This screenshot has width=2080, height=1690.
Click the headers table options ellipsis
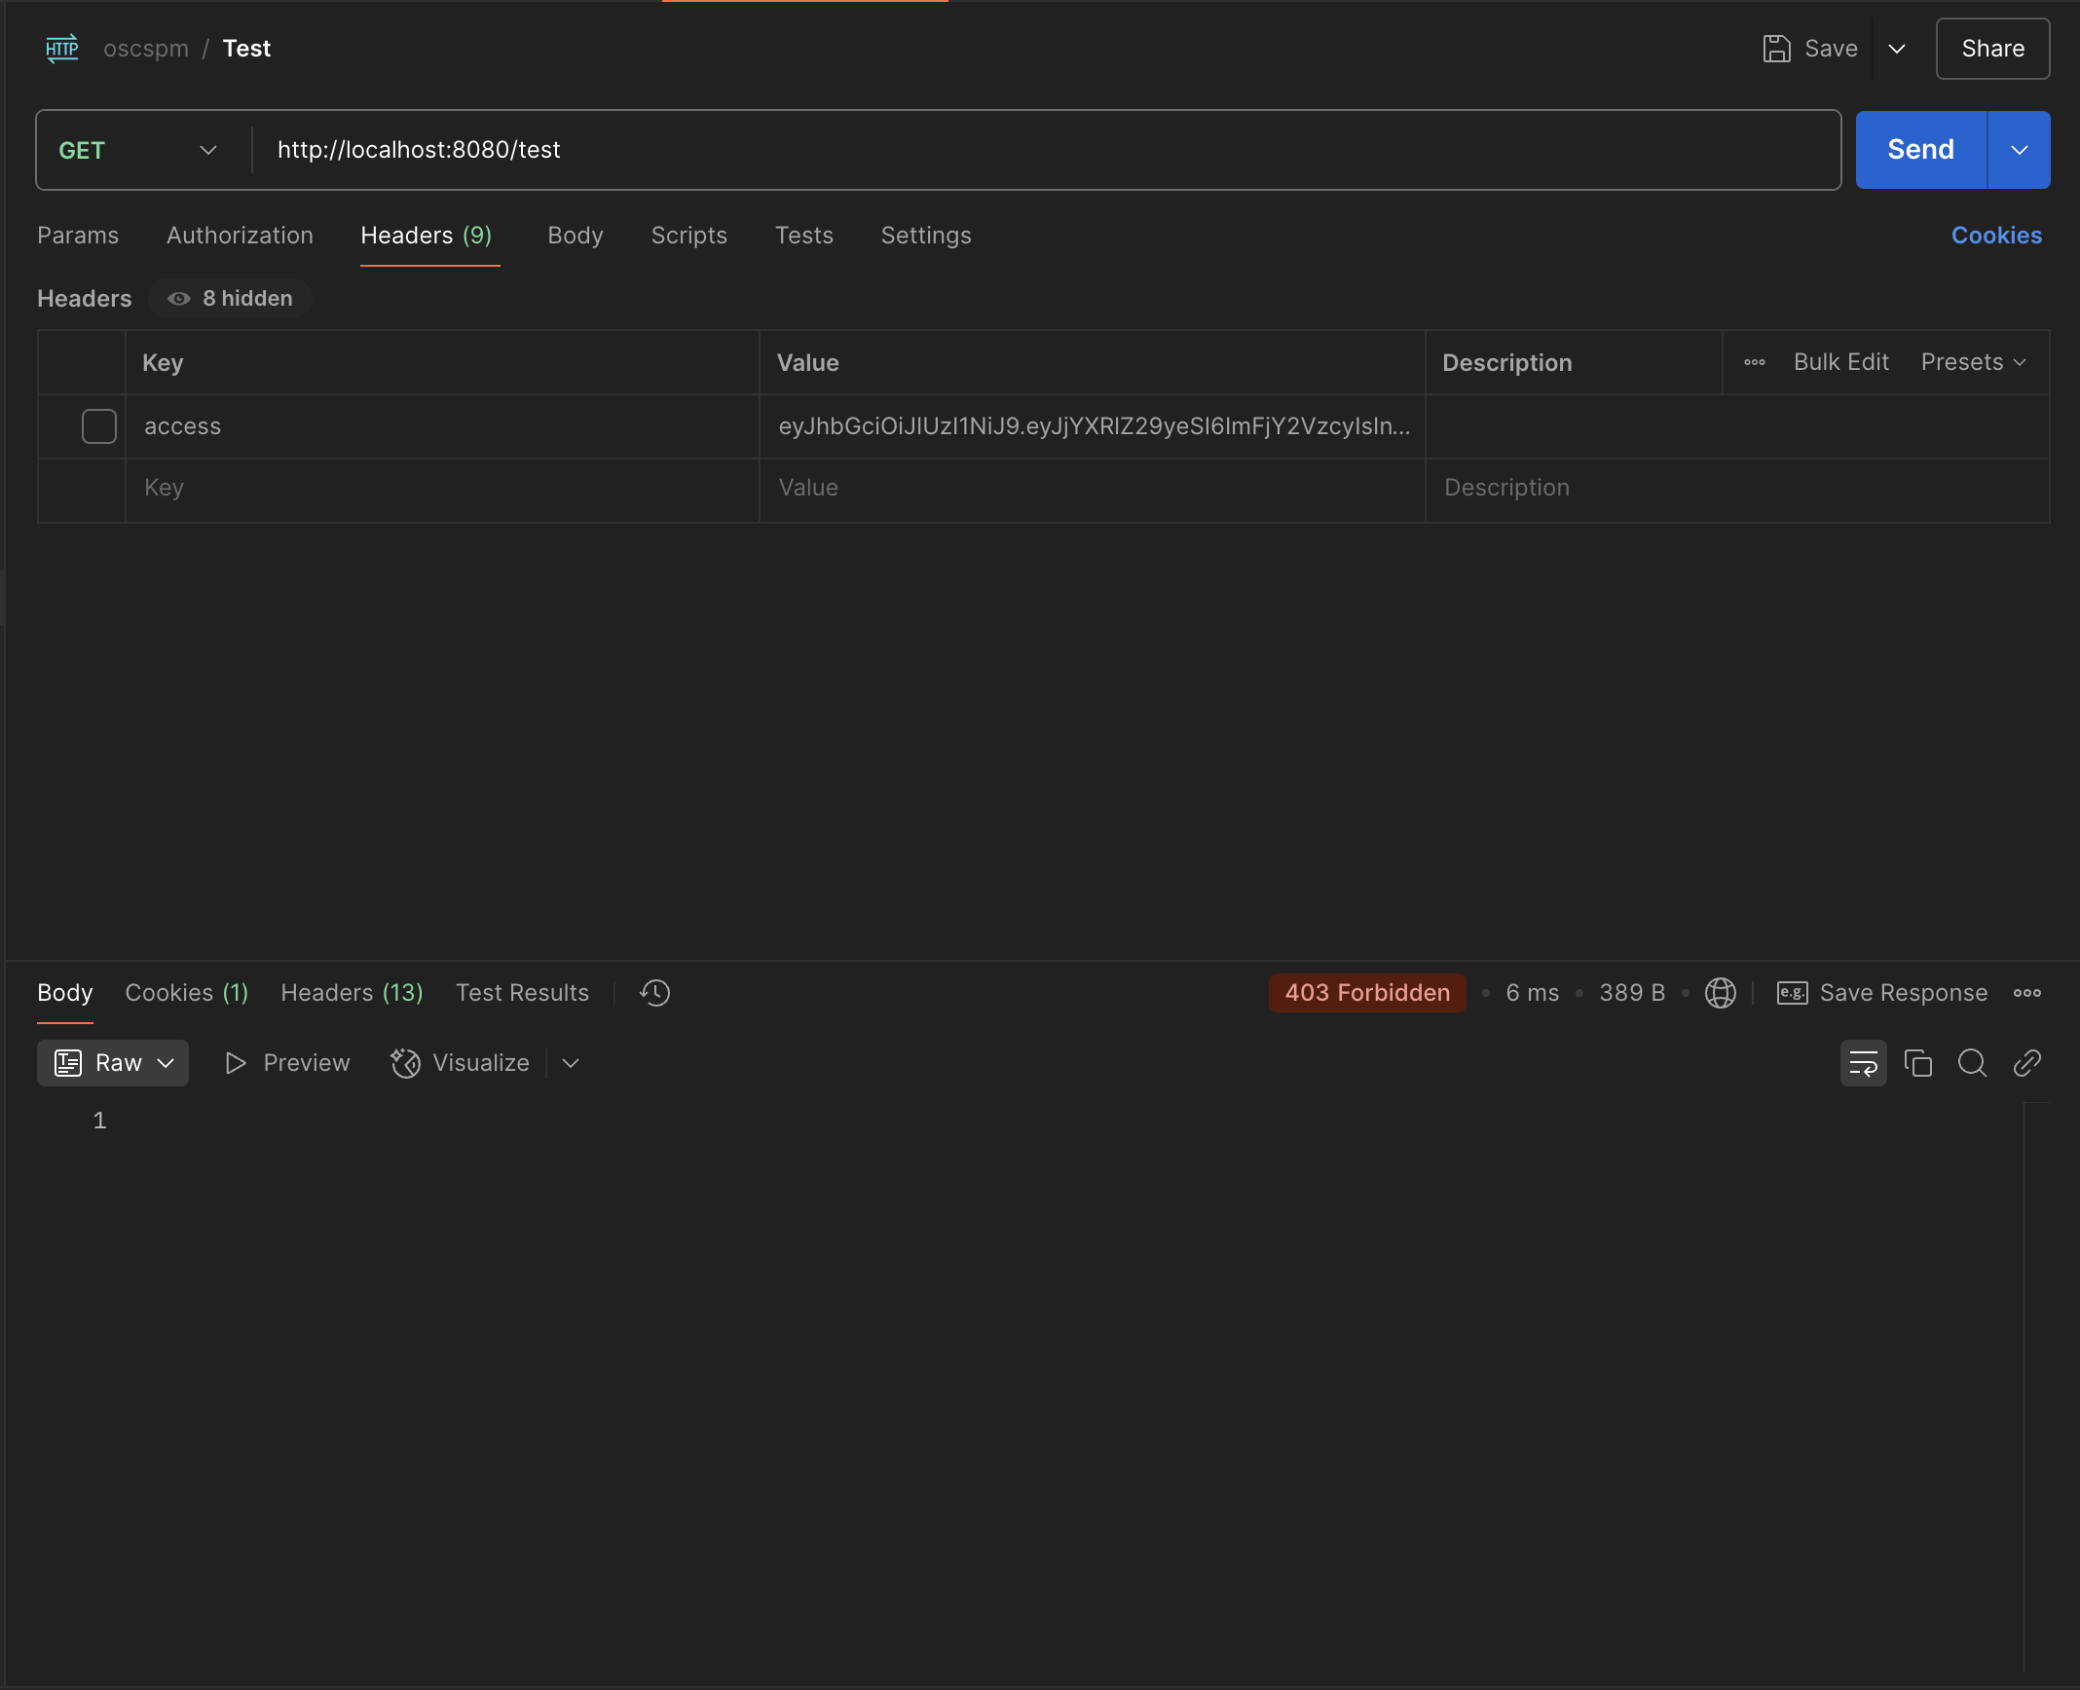[x=1754, y=362]
